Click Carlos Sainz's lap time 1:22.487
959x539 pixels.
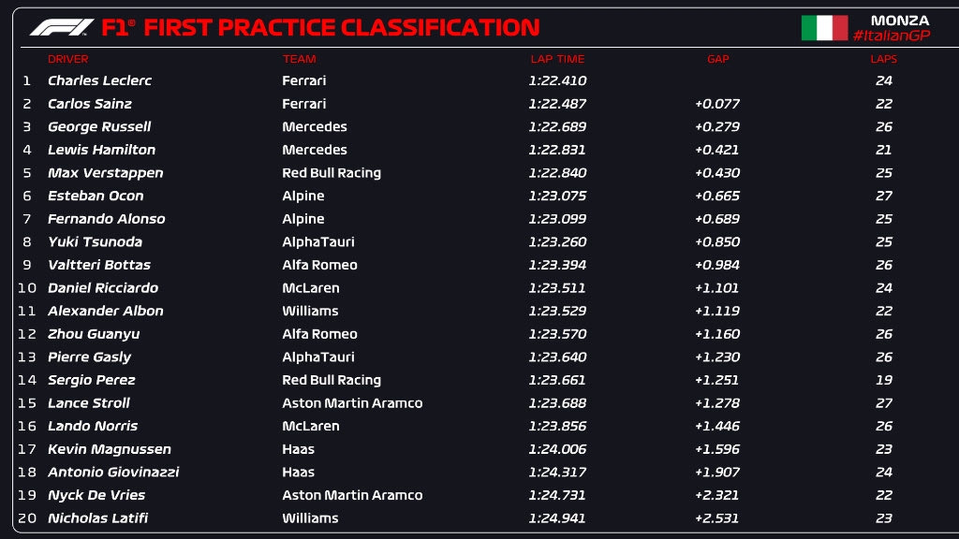(556, 104)
